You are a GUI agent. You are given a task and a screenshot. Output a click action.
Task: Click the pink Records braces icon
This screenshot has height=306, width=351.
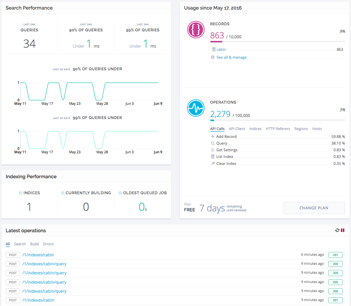(x=196, y=30)
